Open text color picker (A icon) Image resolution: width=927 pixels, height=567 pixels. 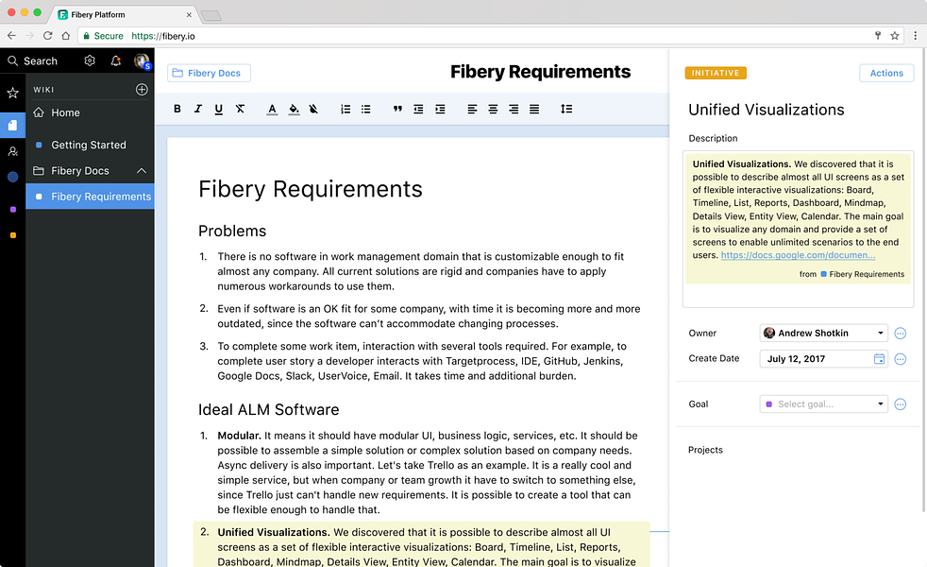[x=272, y=109]
